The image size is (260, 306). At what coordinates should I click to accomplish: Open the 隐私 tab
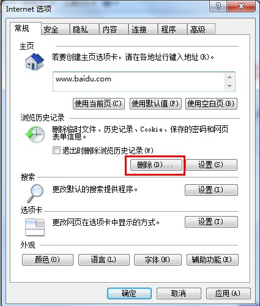click(x=84, y=29)
